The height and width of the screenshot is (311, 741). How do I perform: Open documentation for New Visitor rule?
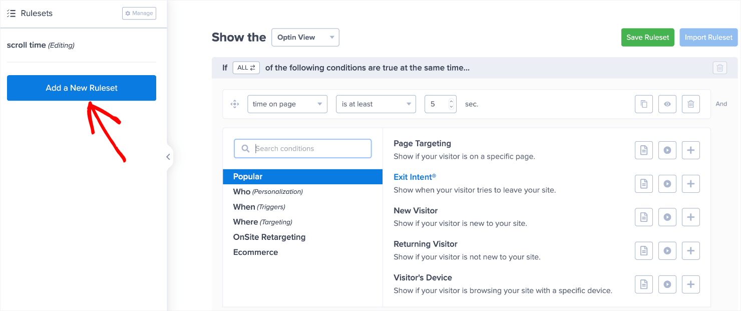[x=643, y=217]
